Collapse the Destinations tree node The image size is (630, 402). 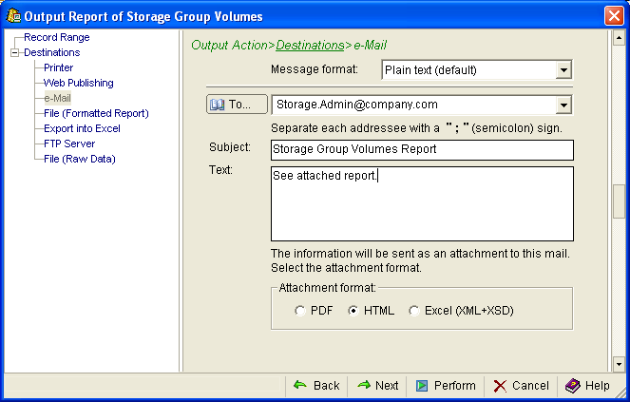[14, 52]
